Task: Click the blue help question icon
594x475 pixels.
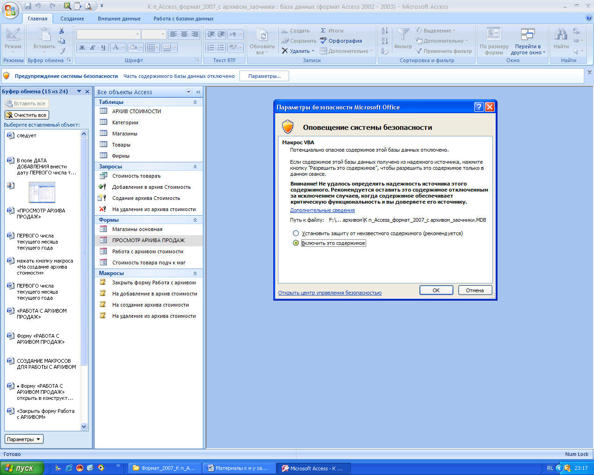Action: click(x=589, y=18)
